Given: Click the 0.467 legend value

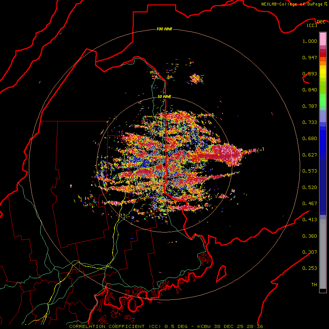Looking at the screenshot, I should [x=310, y=204].
